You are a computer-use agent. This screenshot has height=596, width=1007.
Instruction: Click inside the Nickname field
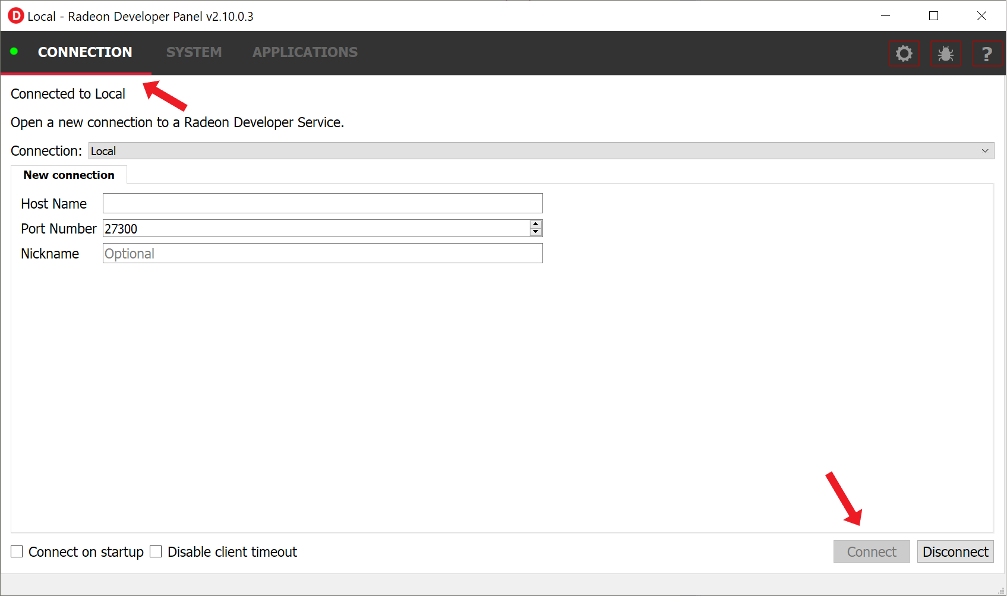pos(322,253)
